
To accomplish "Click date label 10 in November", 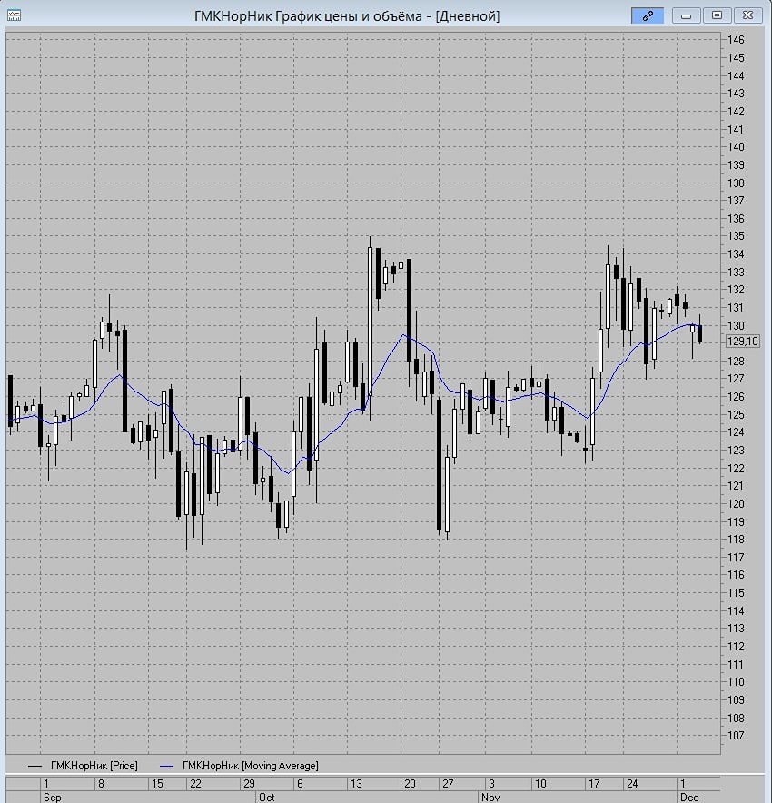I will point(540,784).
